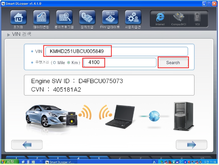Image resolution: width=219 pixels, height=165 pixels.
Task: Select the Mile radio button
Action: [x=54, y=63]
